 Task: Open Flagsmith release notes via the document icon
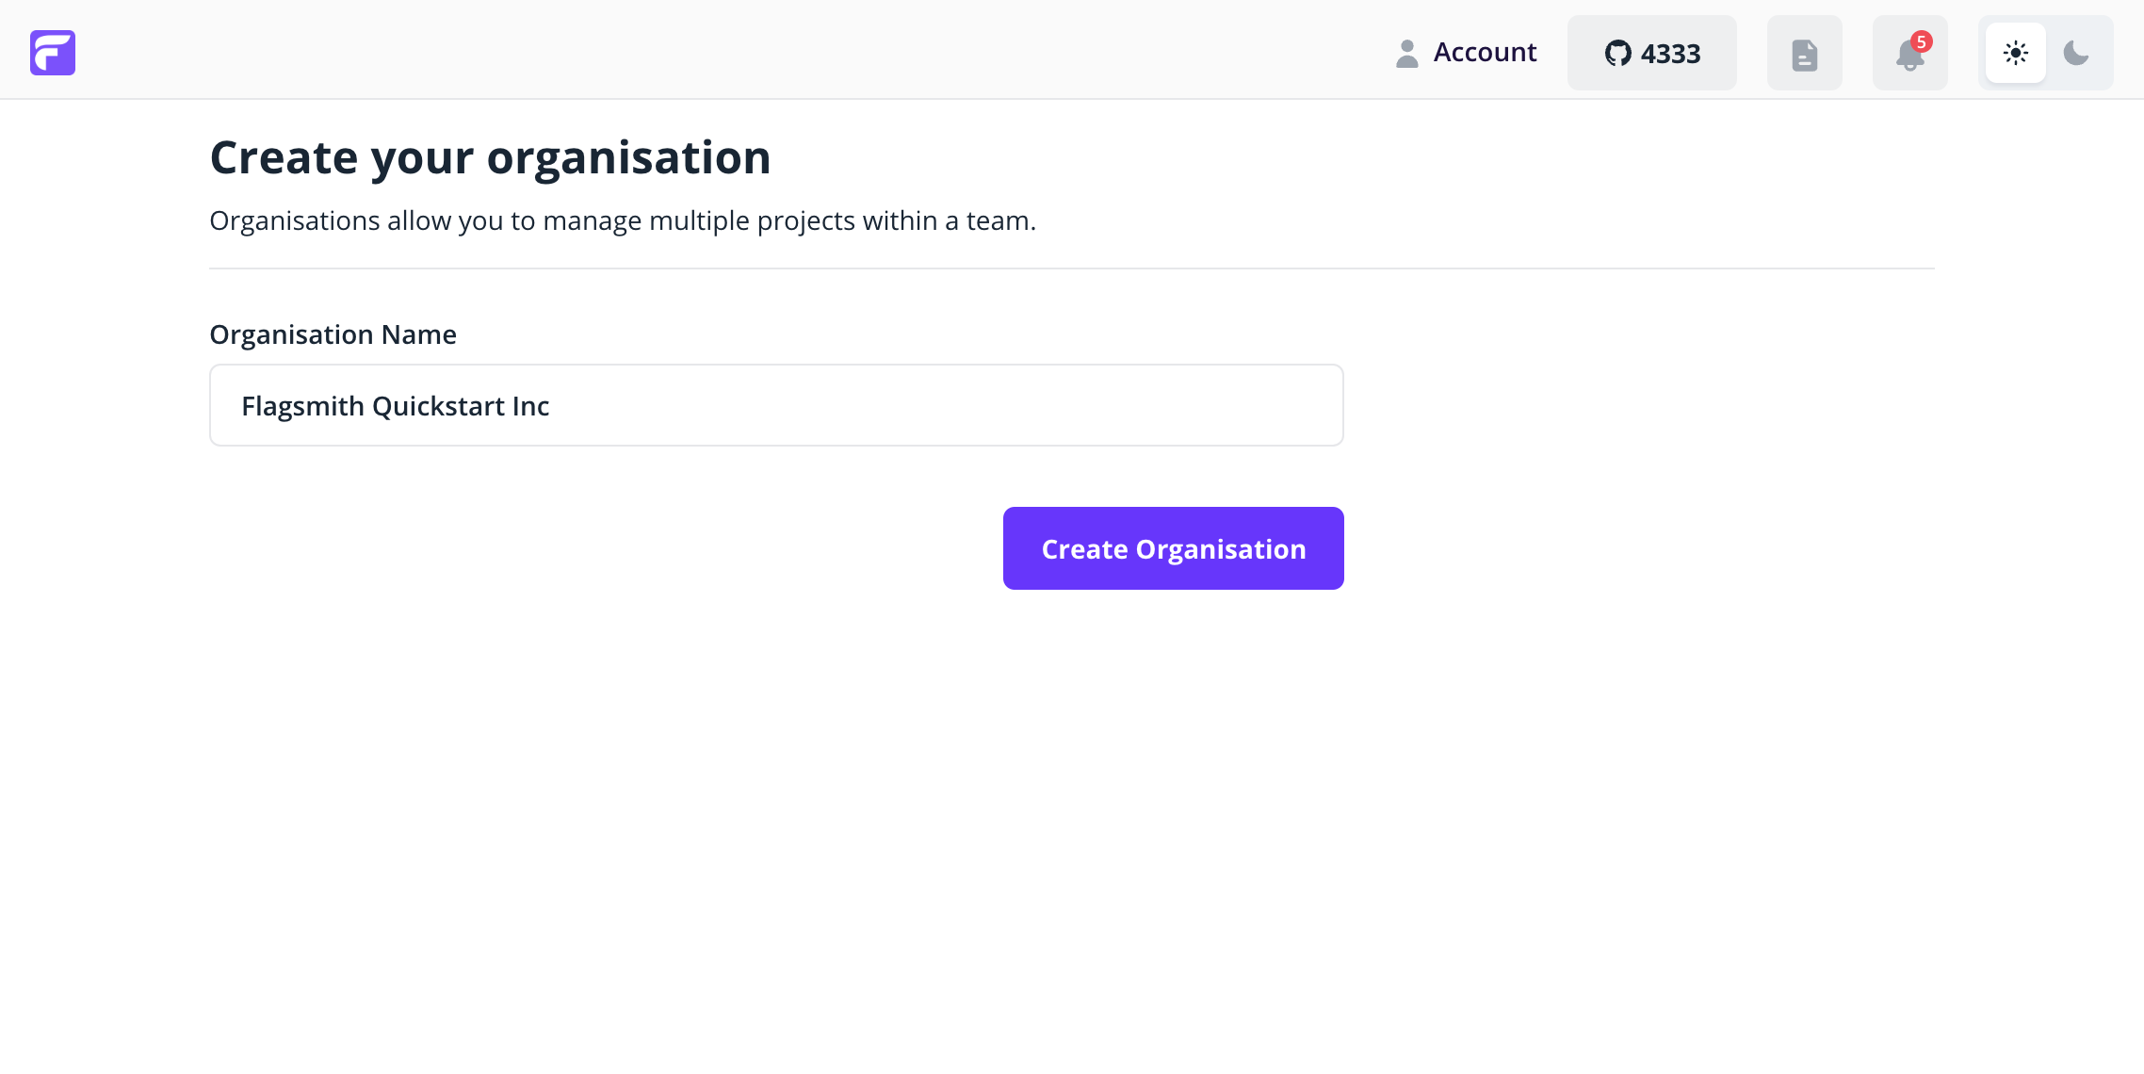[x=1803, y=53]
